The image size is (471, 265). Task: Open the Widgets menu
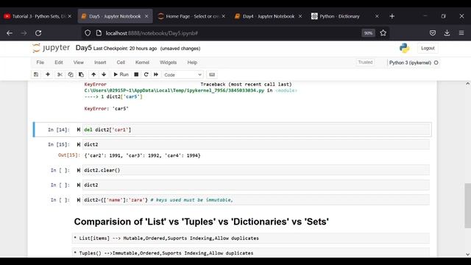click(x=169, y=63)
